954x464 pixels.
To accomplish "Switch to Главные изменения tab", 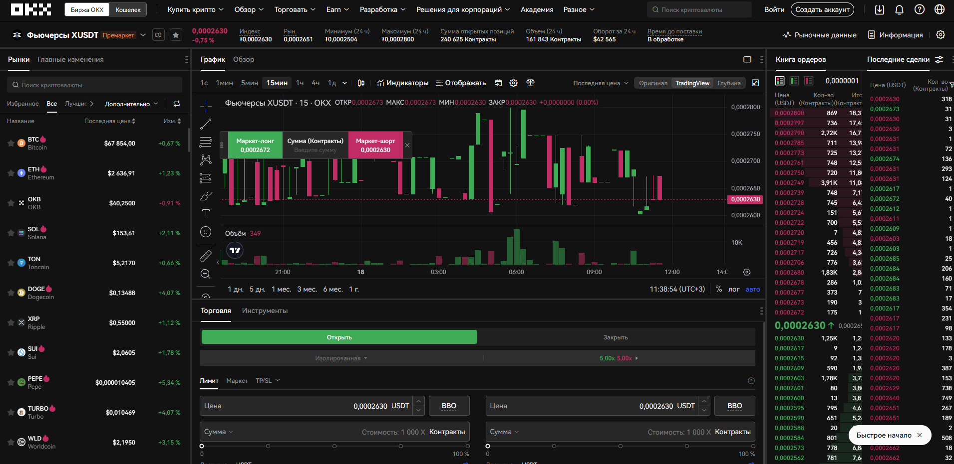I will pos(70,59).
